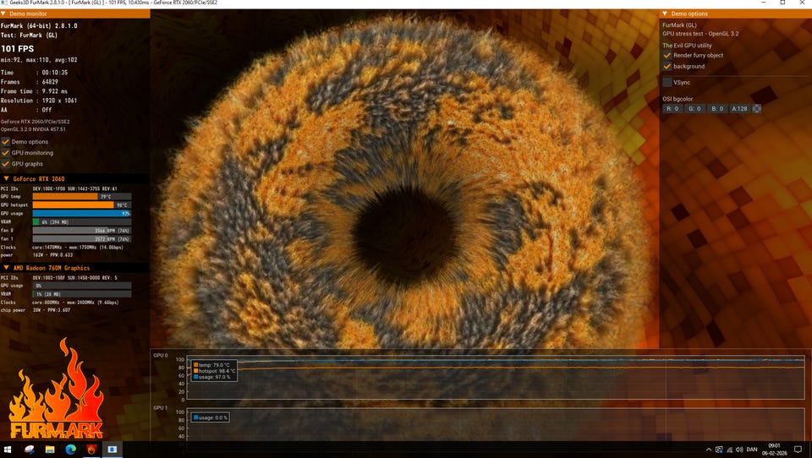The height and width of the screenshot is (458, 812).
Task: Click the hotspot legend color marker
Action: point(195,371)
